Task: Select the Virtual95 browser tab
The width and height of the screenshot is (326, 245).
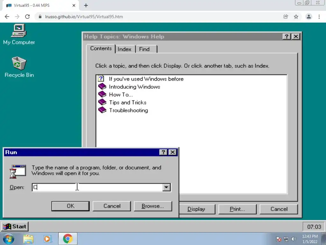Action: click(x=40, y=5)
